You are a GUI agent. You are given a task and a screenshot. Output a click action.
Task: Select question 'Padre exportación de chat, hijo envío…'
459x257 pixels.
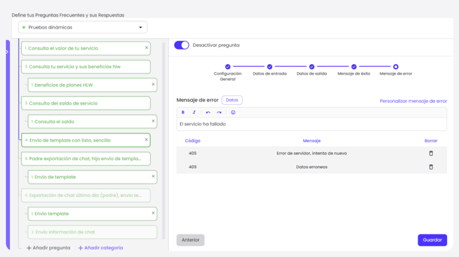pos(86,158)
